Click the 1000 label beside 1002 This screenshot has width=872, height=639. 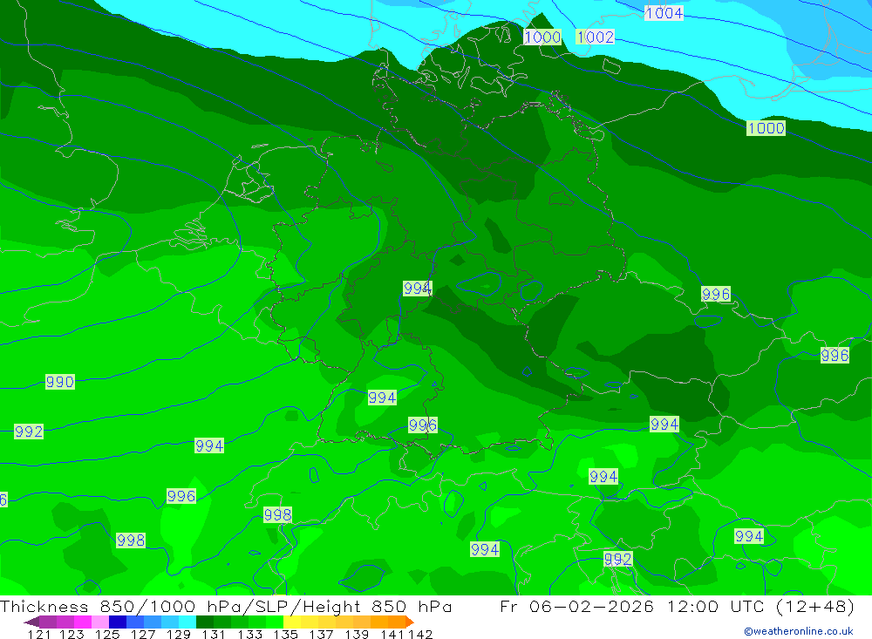point(542,37)
